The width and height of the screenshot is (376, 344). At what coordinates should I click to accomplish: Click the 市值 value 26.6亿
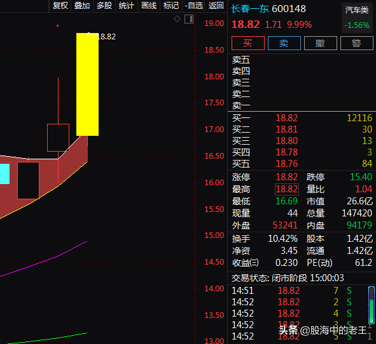click(359, 201)
